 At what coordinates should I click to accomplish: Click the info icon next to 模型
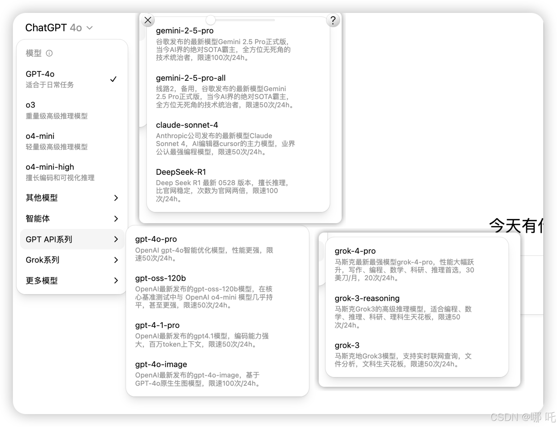click(50, 53)
